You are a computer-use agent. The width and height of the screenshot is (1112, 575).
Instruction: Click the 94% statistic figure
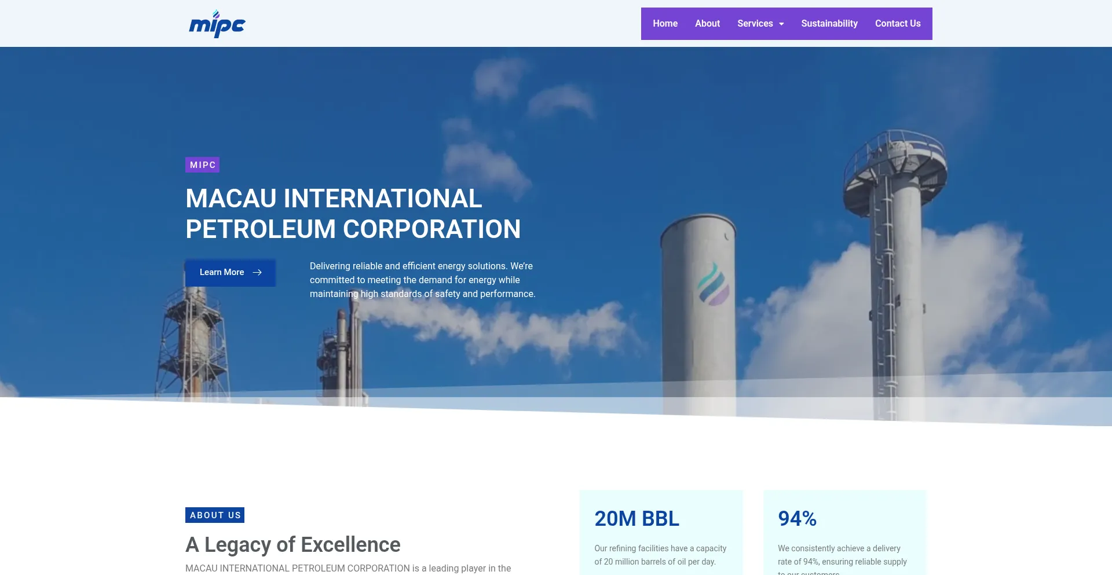pos(797,519)
